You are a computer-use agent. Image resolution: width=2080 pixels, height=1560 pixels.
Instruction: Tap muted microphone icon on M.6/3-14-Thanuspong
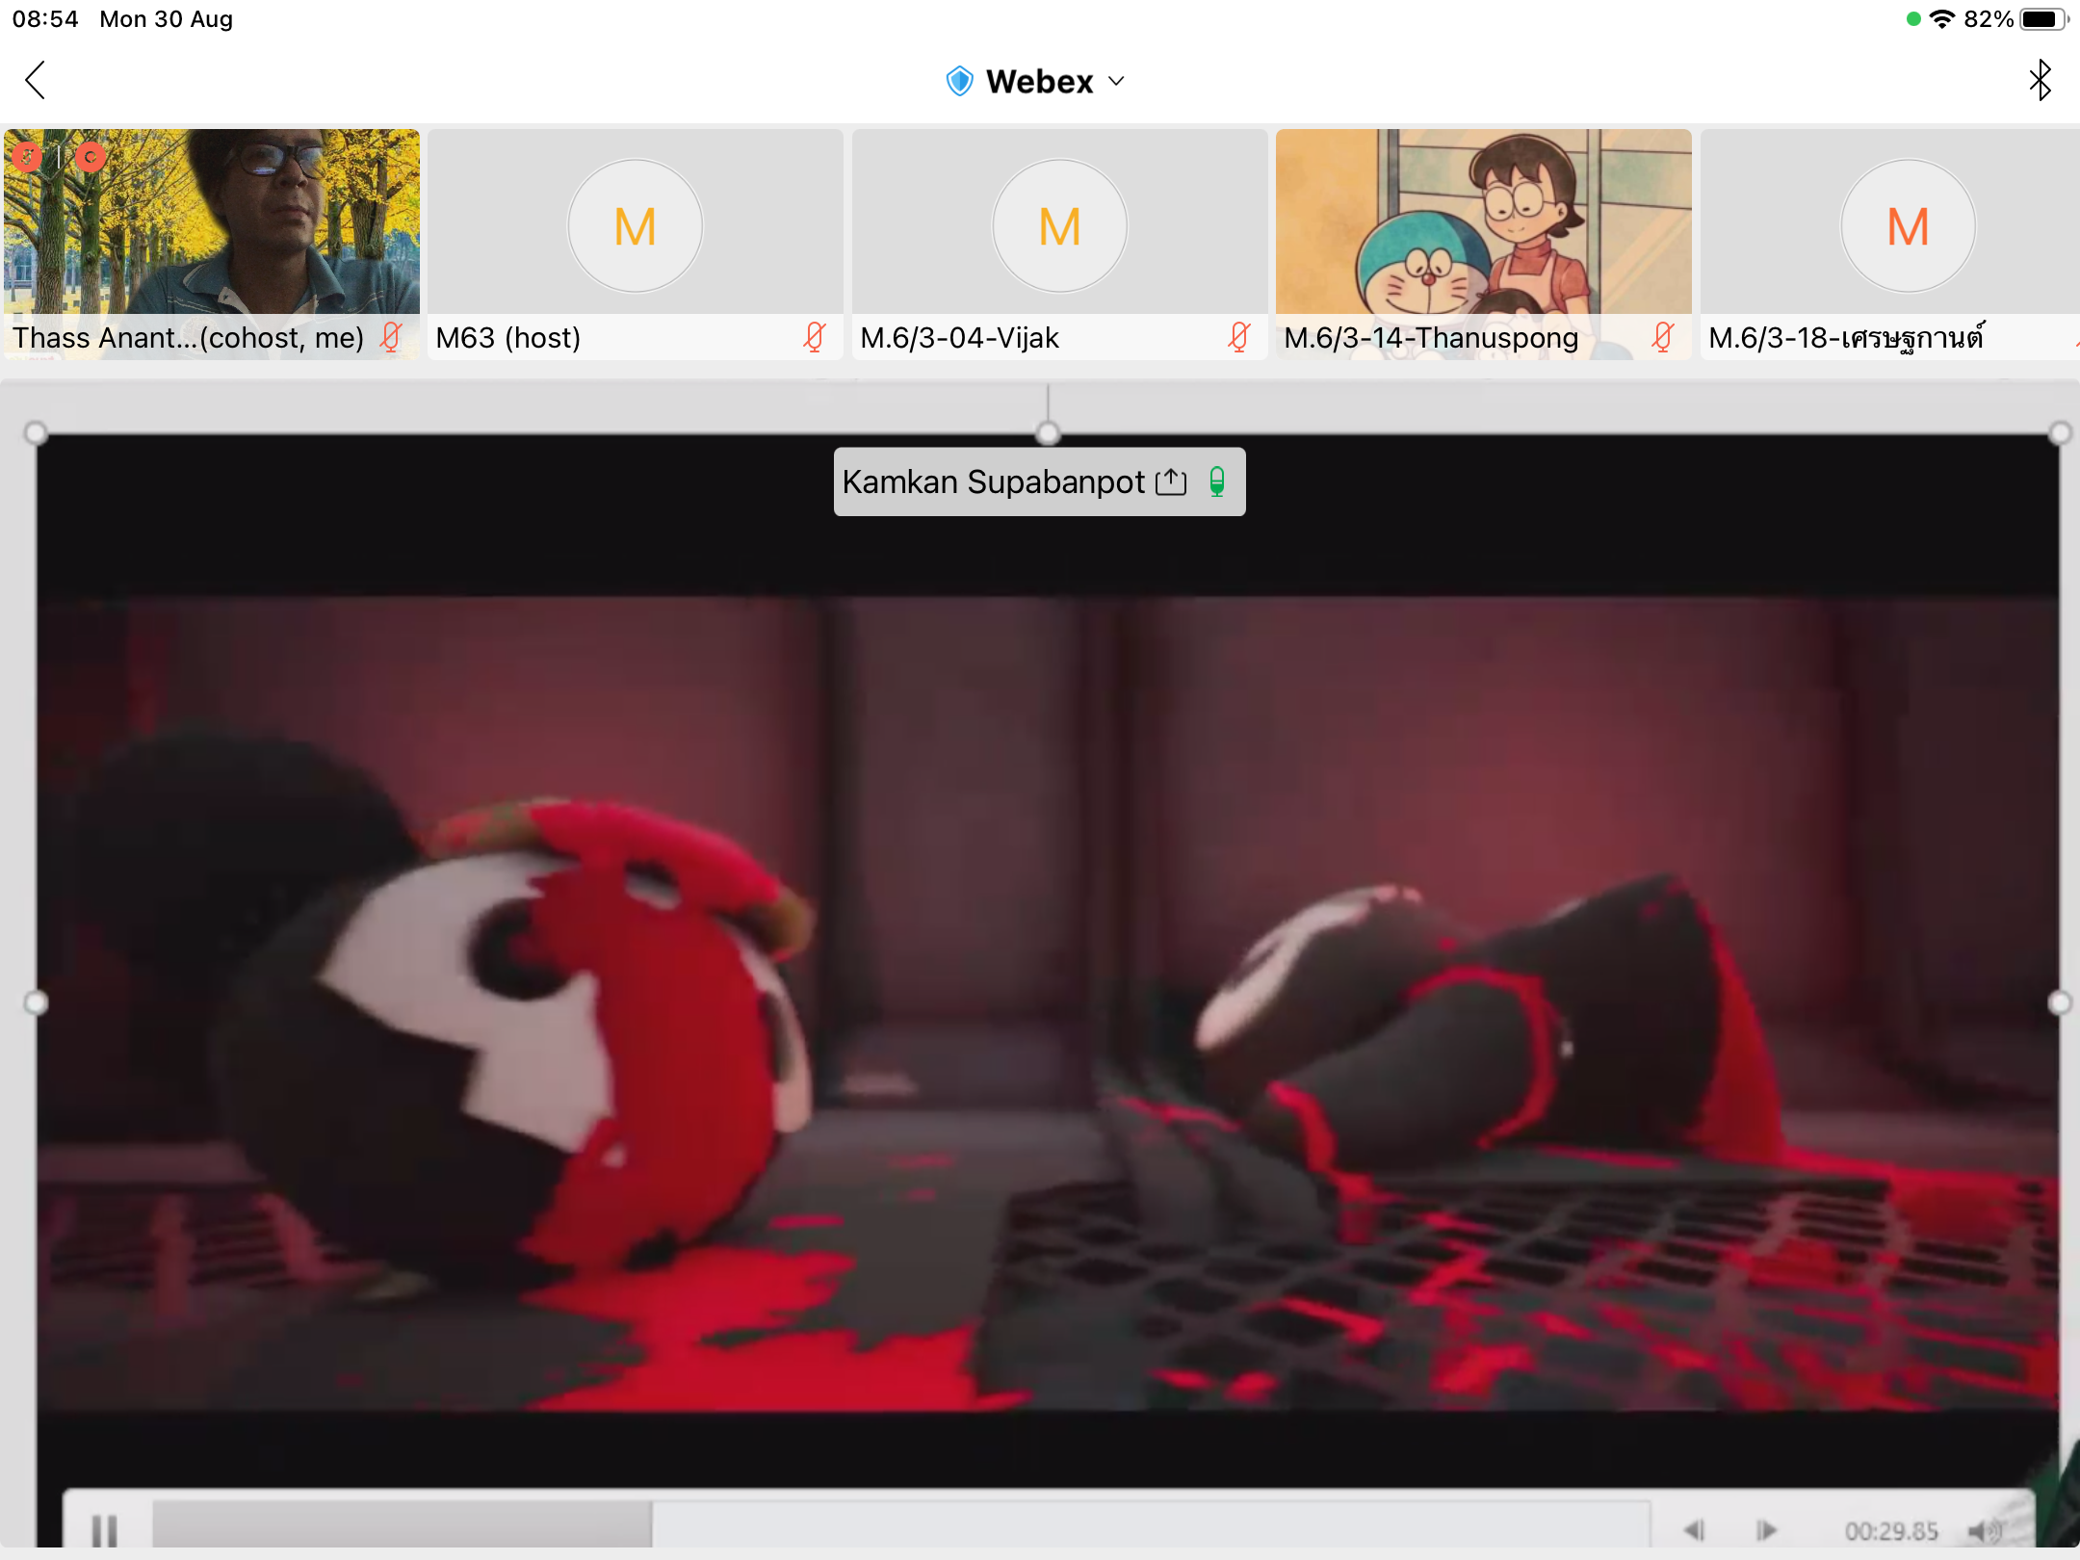coord(1663,337)
